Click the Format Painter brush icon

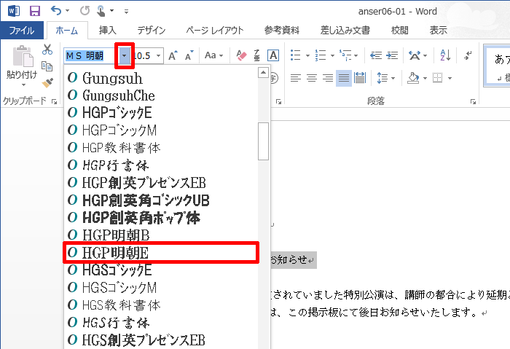(47, 82)
